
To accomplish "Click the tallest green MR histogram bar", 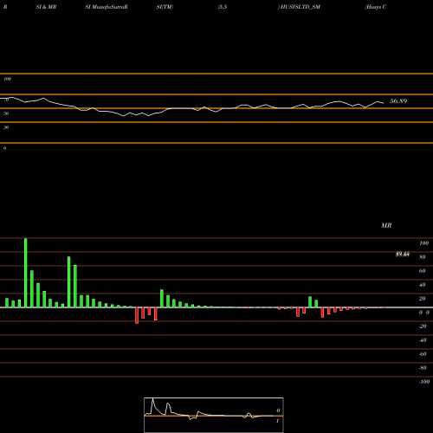I will point(26,273).
